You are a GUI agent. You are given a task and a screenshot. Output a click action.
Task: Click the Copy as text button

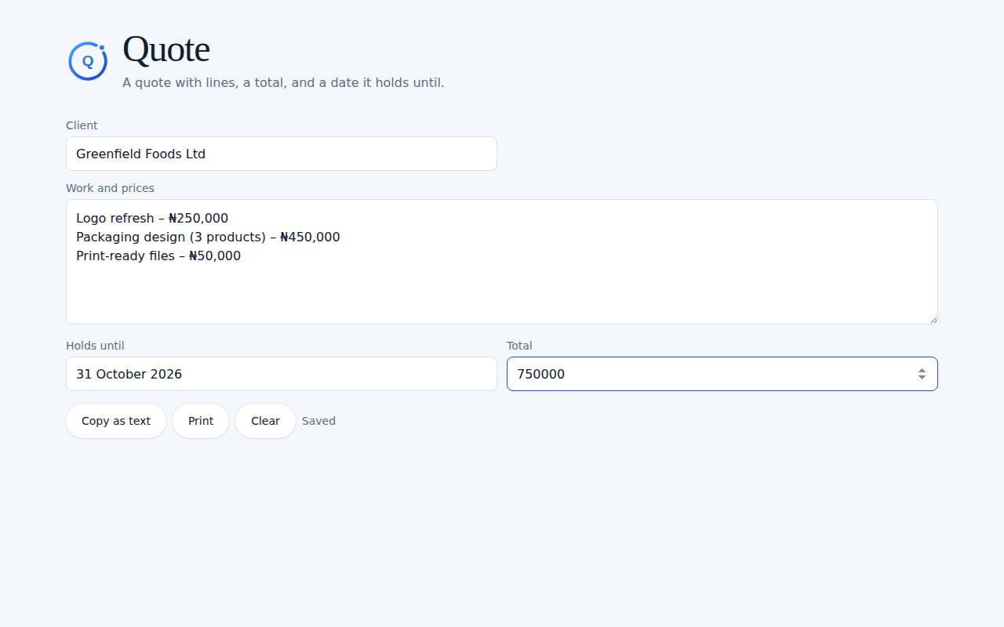tap(116, 421)
